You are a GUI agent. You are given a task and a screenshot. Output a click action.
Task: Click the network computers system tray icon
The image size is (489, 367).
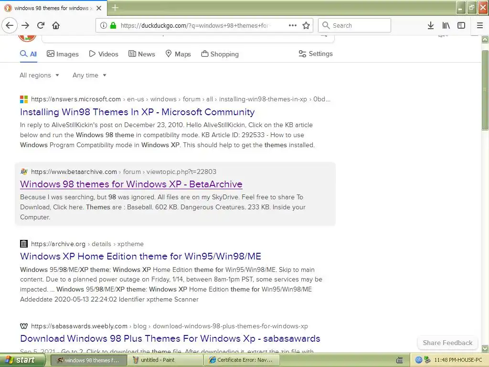coord(427,360)
